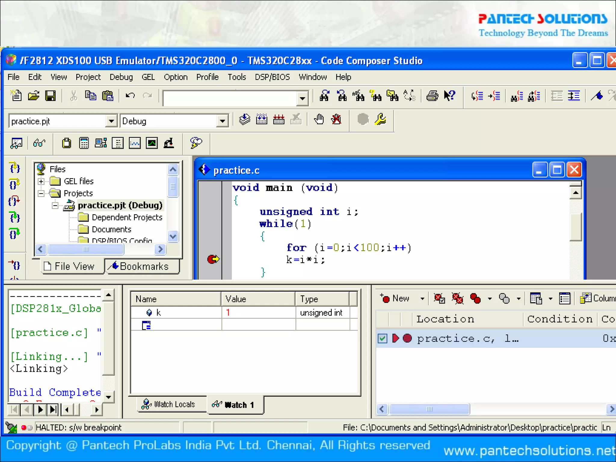The image size is (616, 462).
Task: Click the Rebuild All icon
Action: tap(279, 120)
